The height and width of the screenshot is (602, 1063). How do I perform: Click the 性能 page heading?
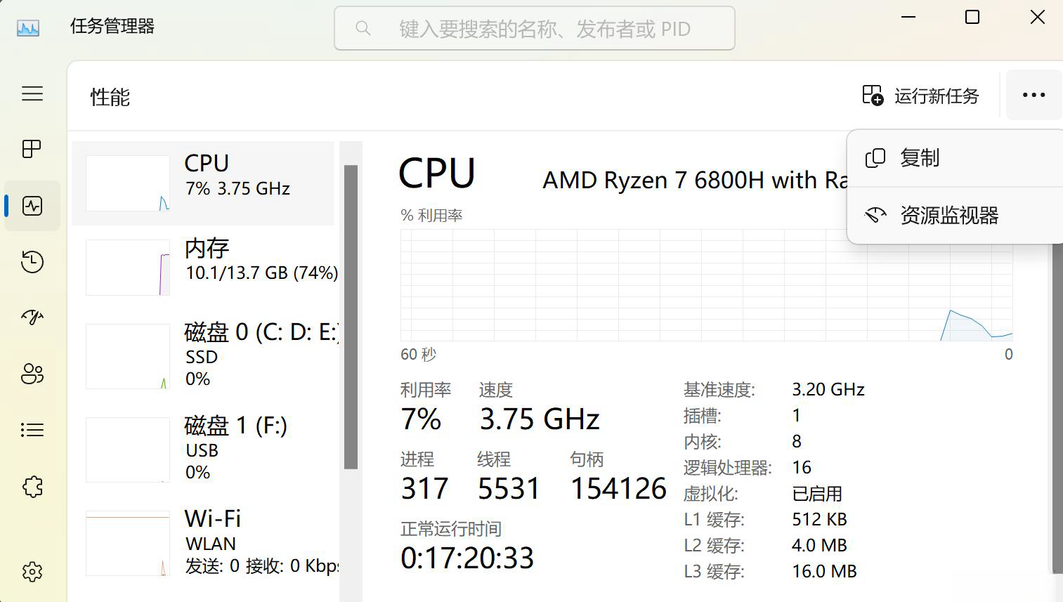[x=109, y=97]
